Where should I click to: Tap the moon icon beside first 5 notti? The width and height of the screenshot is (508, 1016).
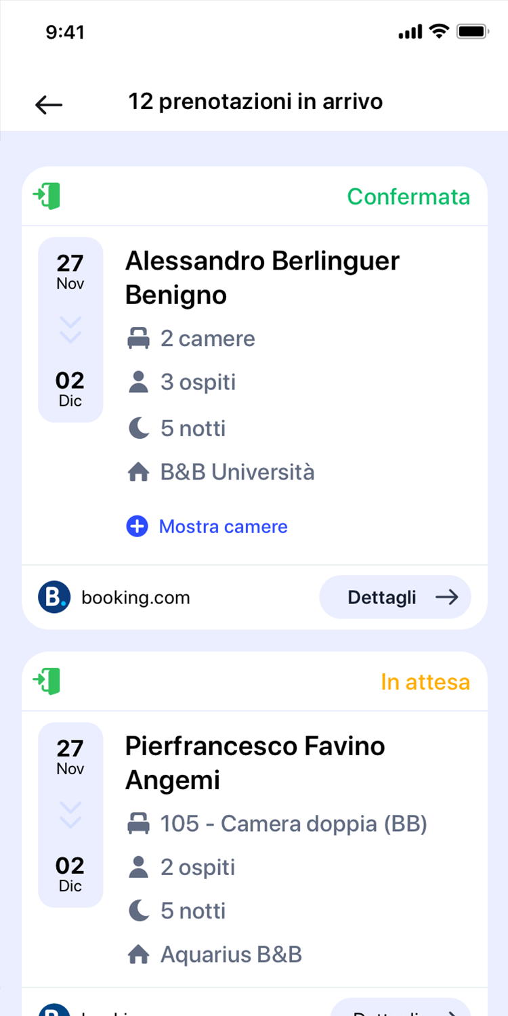pos(138,428)
